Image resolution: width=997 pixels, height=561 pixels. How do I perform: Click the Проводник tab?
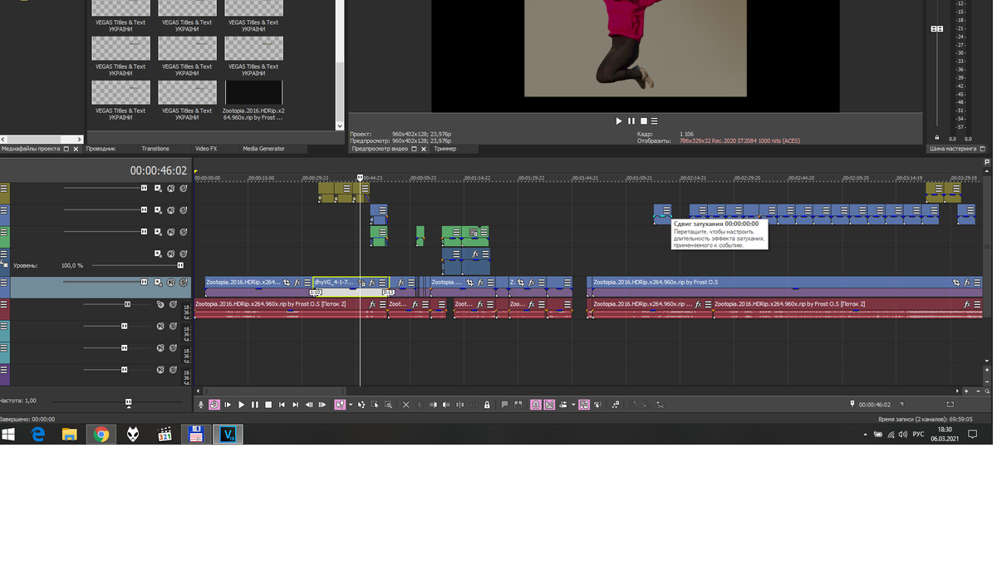click(x=101, y=149)
